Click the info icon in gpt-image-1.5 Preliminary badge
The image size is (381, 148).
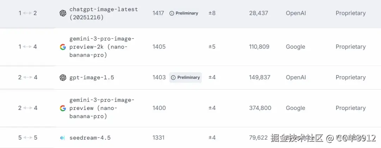point(173,78)
